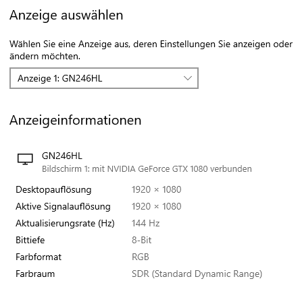Click the Anzeigeinformationen heading
The width and height of the screenshot is (300, 283).
point(76,120)
